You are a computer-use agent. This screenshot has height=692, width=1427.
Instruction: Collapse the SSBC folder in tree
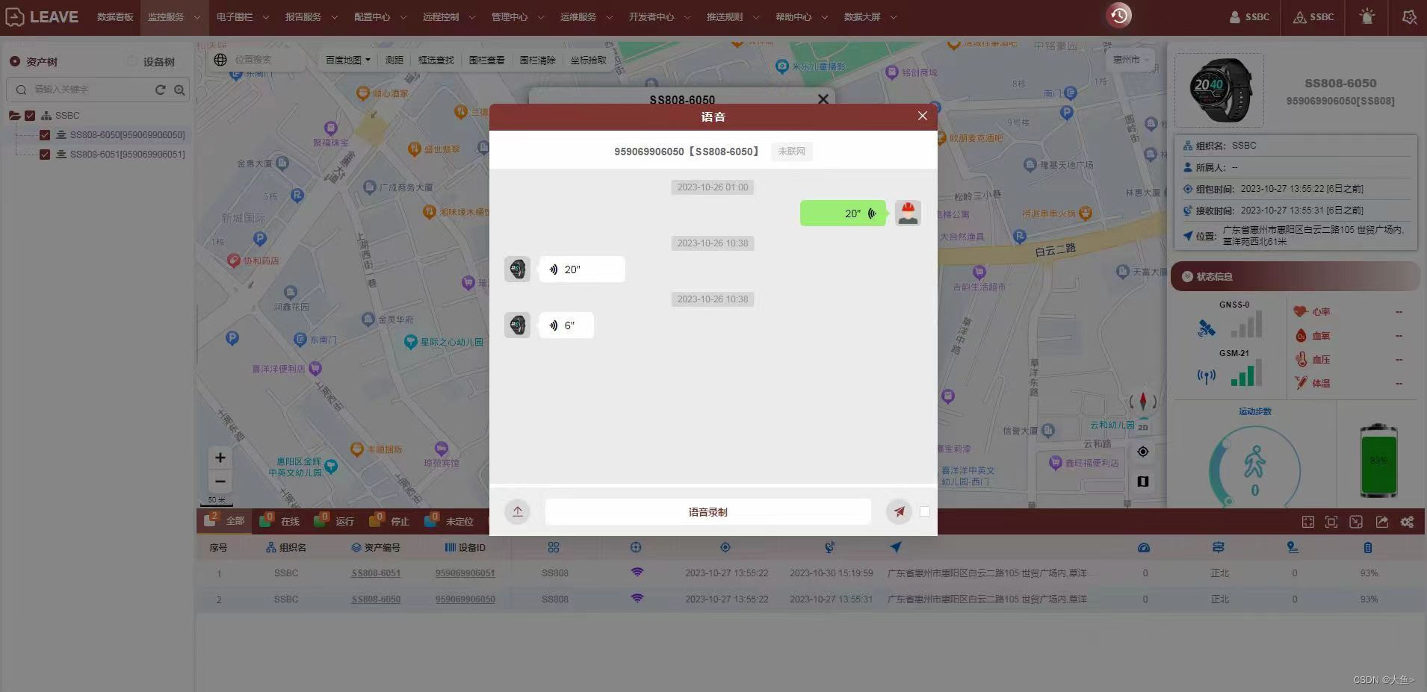pyautogui.click(x=14, y=116)
